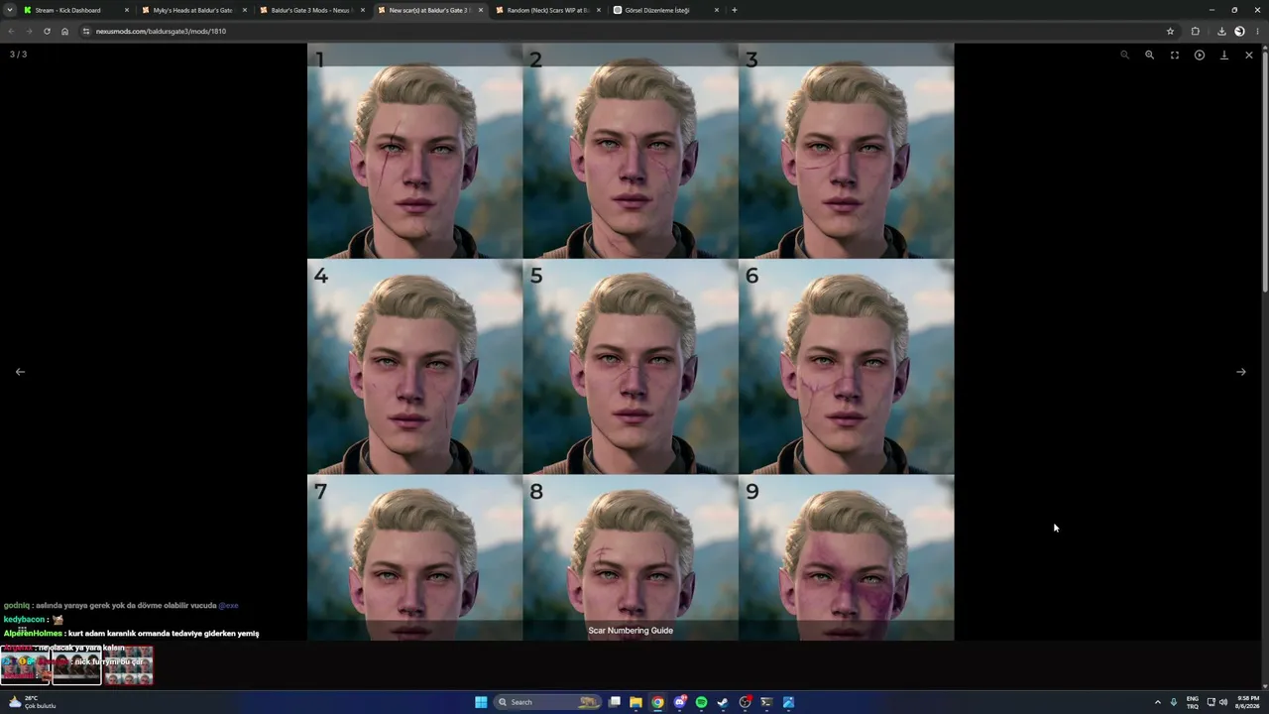Reload the Nexus Mods page
Image resolution: width=1269 pixels, height=714 pixels.
[x=47, y=31]
